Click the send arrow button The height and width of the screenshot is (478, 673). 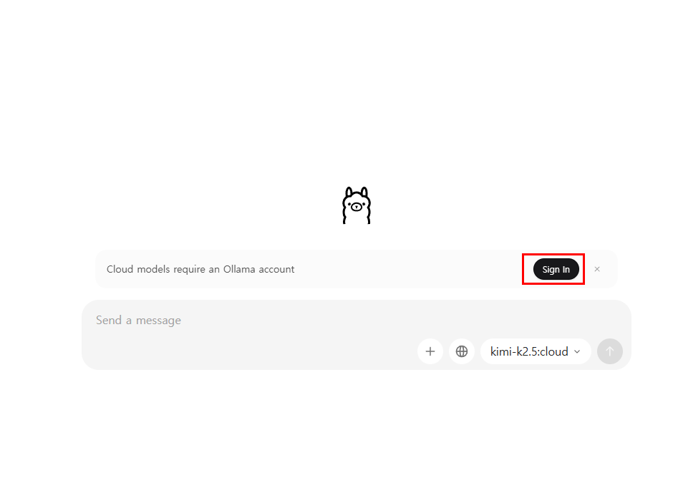point(609,351)
